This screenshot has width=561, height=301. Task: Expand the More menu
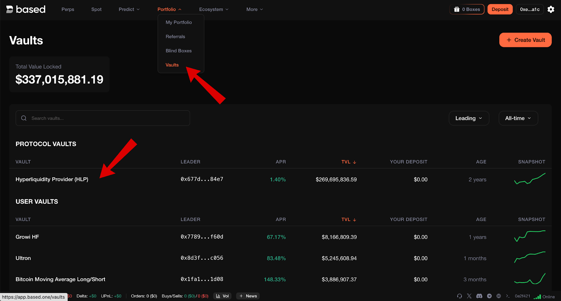tap(255, 9)
